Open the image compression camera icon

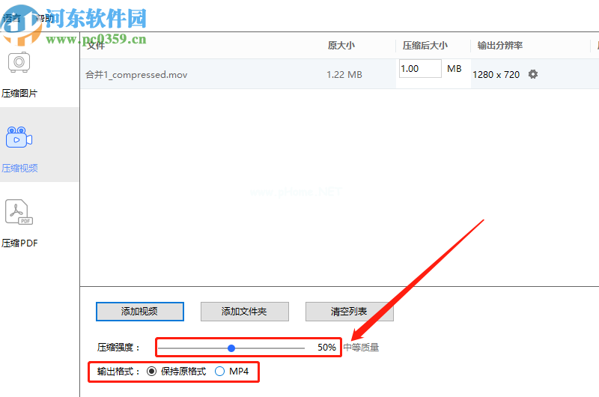(x=19, y=62)
